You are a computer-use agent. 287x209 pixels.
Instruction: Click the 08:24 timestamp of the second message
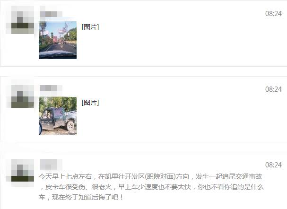[x=273, y=89]
